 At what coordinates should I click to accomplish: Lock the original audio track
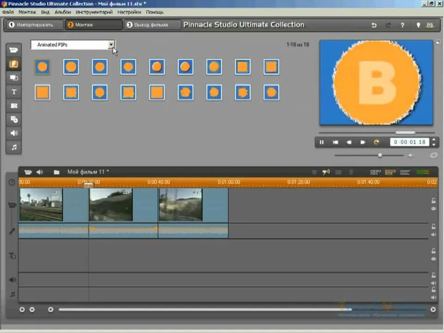tap(433, 227)
